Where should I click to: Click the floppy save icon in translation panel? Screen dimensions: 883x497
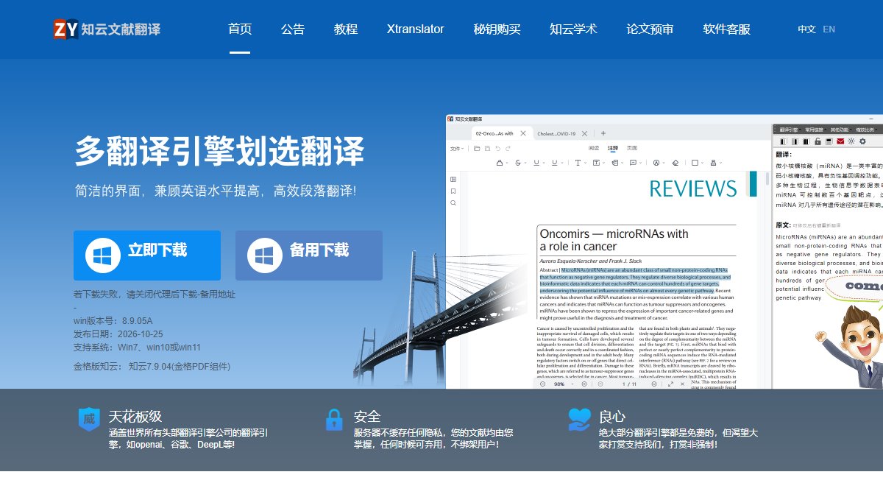(x=829, y=141)
